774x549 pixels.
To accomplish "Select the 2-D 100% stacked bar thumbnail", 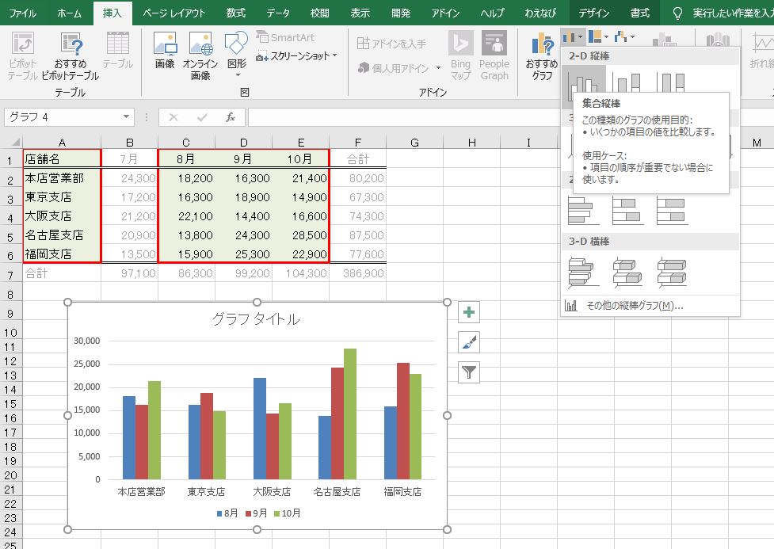I will (672, 210).
